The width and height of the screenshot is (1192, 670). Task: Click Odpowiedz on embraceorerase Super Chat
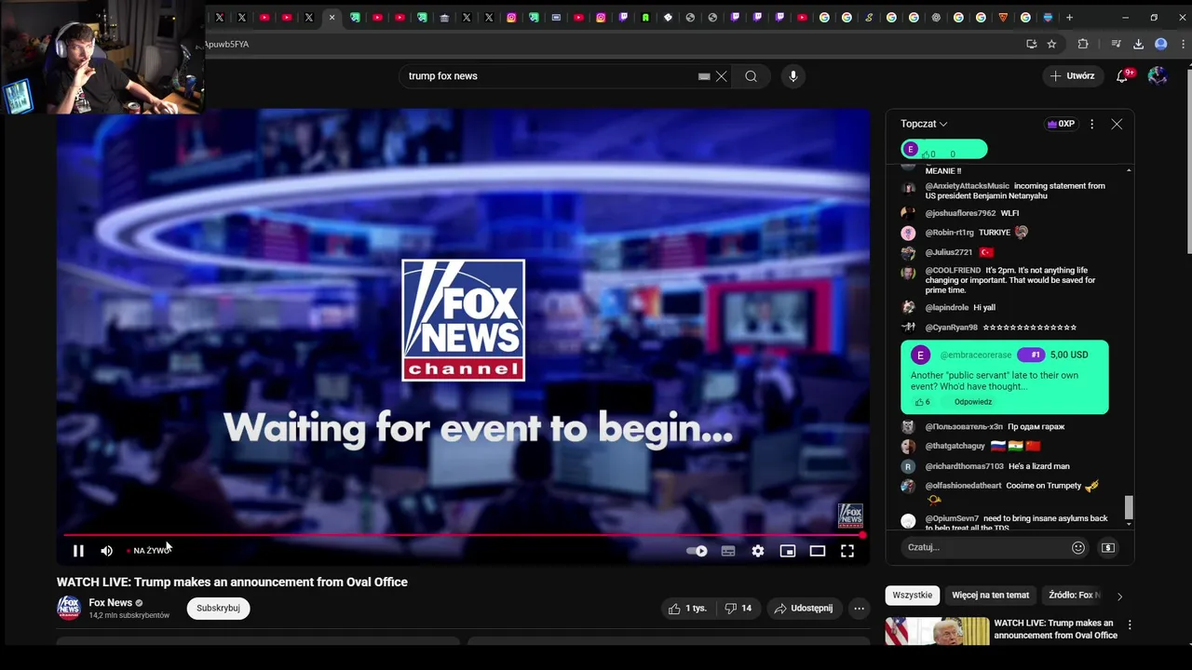(x=972, y=402)
